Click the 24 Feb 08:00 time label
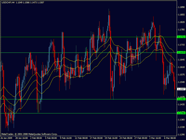Image resolution: width=186 pixels, height=140 pixels. [x=126, y=138]
